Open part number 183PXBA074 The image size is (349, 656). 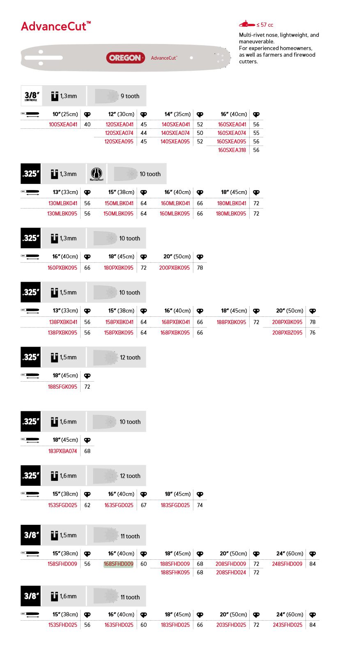62,451
